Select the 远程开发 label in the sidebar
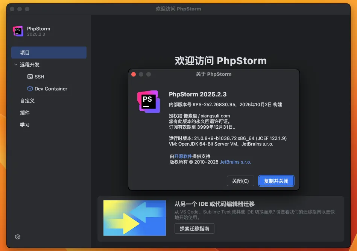Viewport: 357px width, 251px height. tap(30, 65)
